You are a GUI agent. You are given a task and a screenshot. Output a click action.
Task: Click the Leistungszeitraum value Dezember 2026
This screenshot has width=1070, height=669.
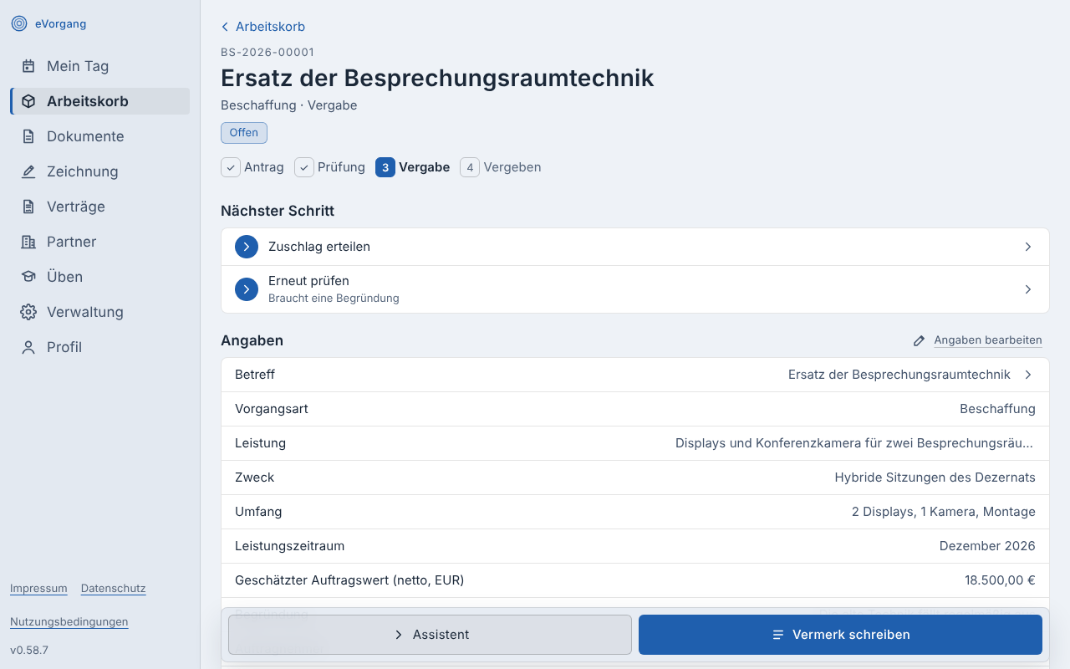click(x=987, y=546)
